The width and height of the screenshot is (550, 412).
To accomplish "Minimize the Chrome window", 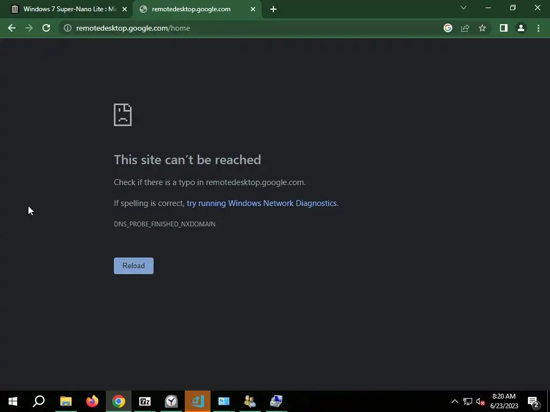I will [488, 8].
